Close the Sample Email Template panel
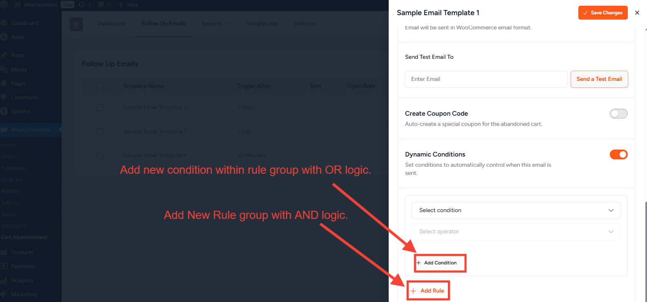The image size is (647, 302). point(637,13)
